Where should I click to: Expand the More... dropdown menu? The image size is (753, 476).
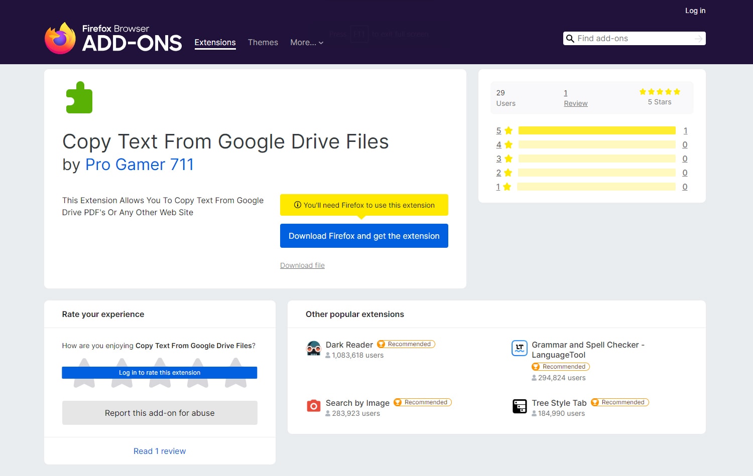coord(307,43)
